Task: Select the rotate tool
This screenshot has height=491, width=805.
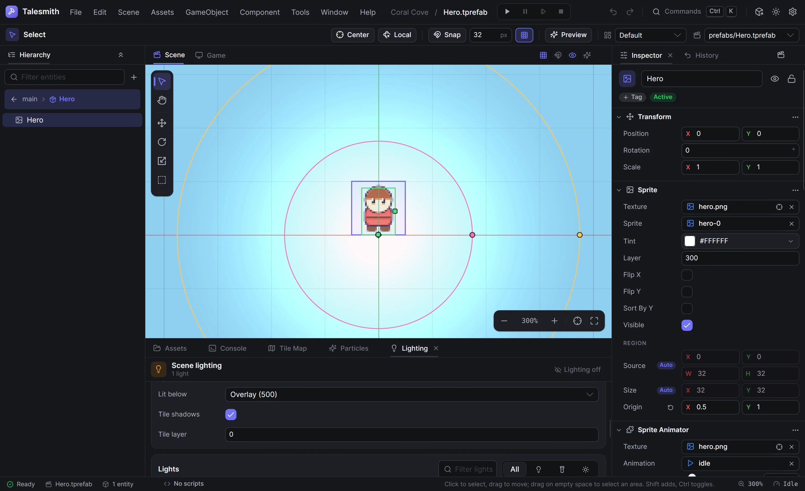Action: 162,142
